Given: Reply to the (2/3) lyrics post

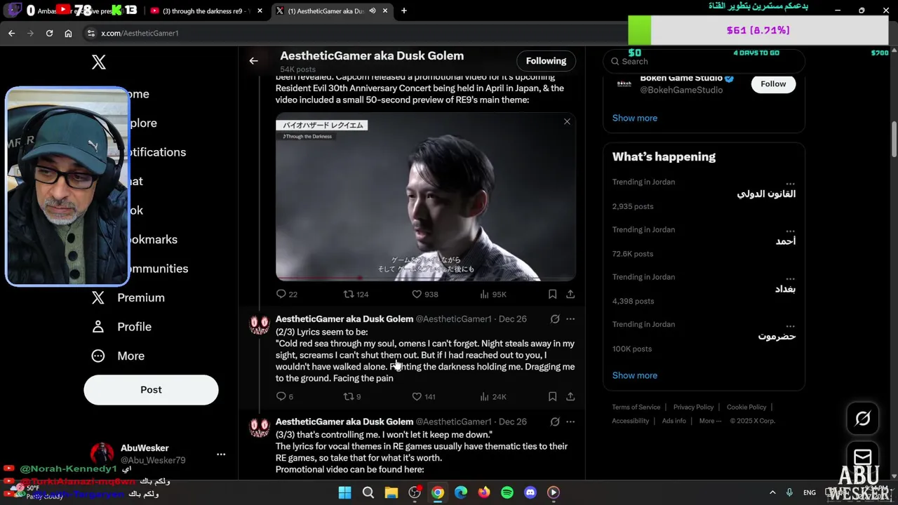Looking at the screenshot, I should 285,396.
